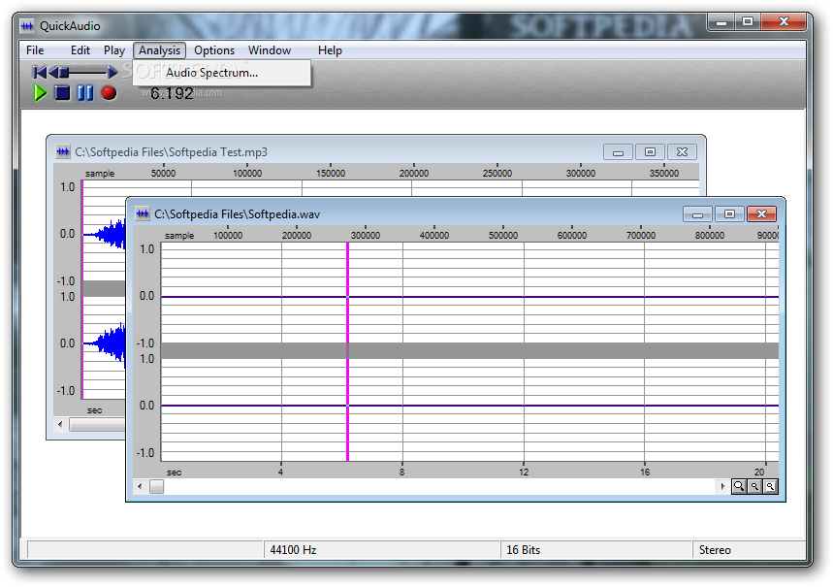Click scroll-left arrow in Softpedia Test.mp3 window
The width and height of the screenshot is (833, 587).
(x=60, y=424)
